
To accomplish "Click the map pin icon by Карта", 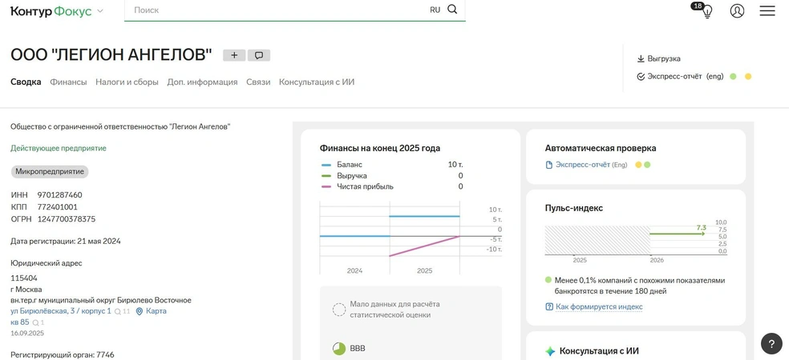I will [140, 311].
